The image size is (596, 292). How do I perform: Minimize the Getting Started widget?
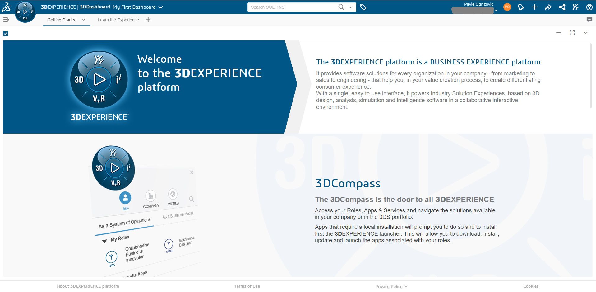pos(558,33)
